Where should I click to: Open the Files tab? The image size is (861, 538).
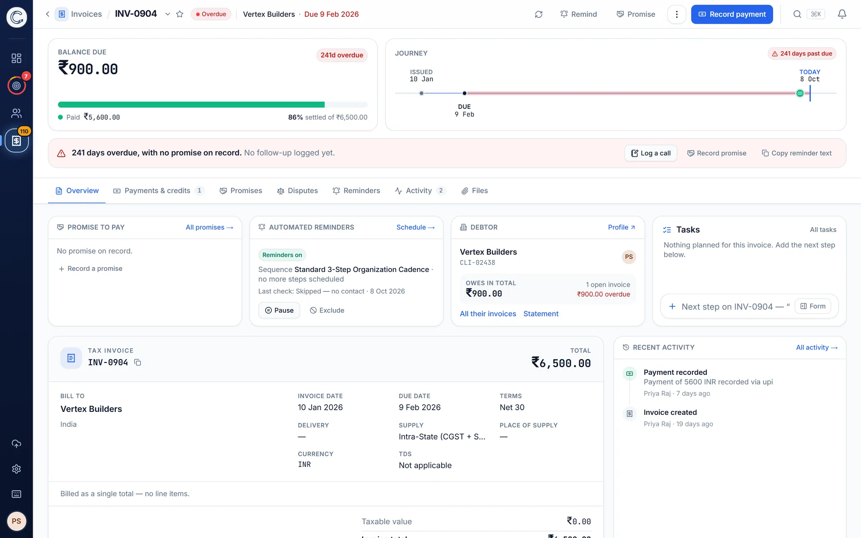pyautogui.click(x=474, y=191)
